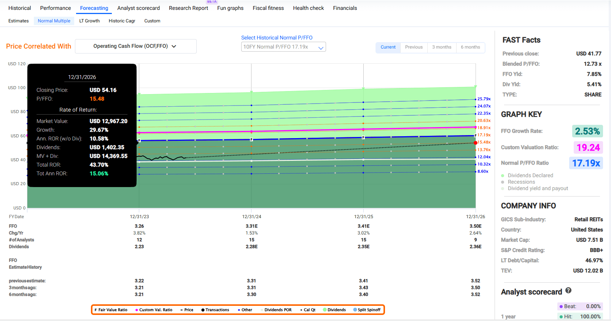Toggle the Dividends legend circle
The image size is (611, 321).
tap(325, 310)
